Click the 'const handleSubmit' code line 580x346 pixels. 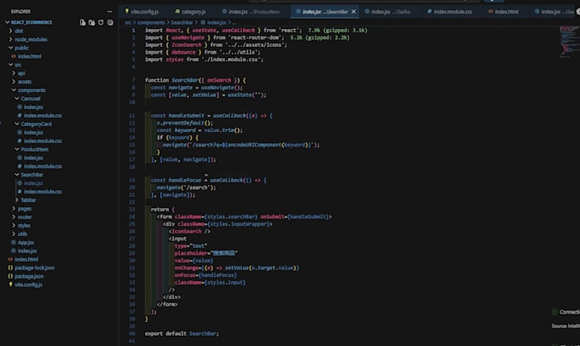212,116
